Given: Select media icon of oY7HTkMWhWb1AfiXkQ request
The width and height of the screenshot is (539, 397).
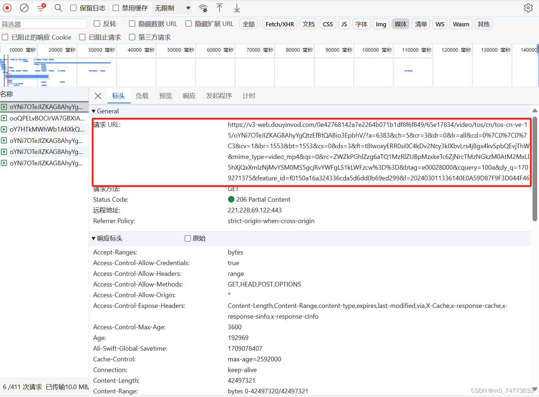Looking at the screenshot, I should [4, 129].
